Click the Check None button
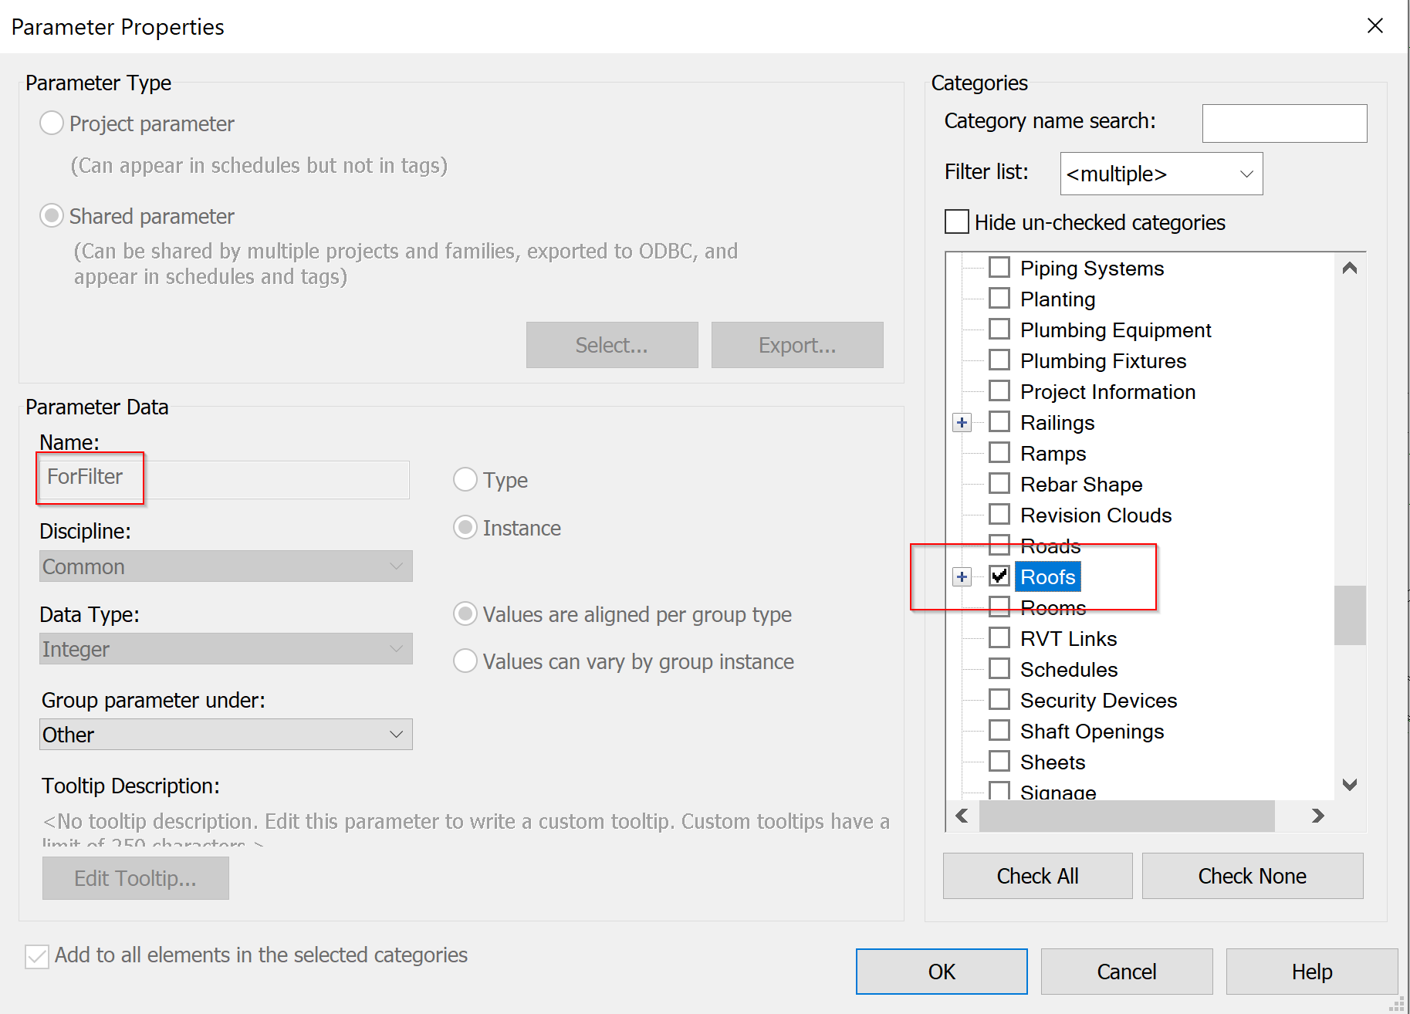 (x=1252, y=876)
